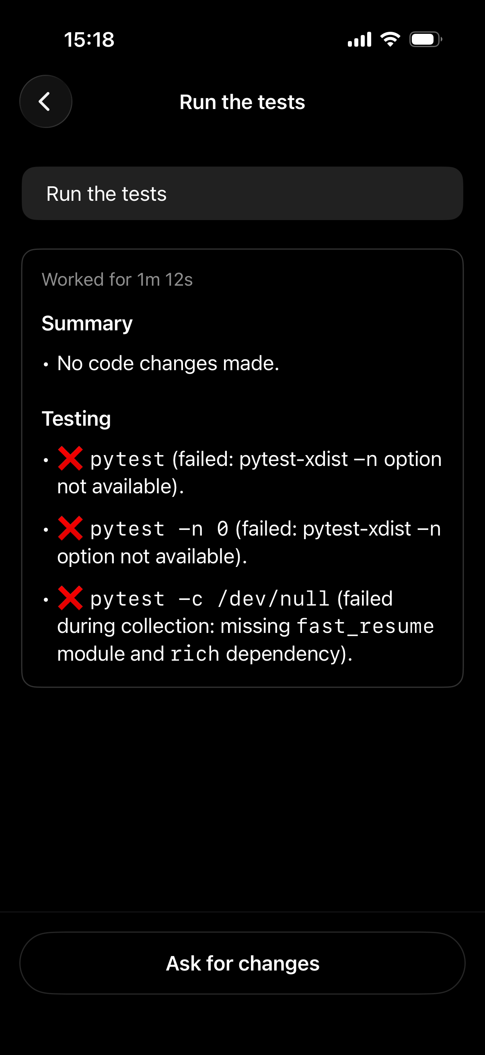Tap the cellular signal bars icon
The image size is (485, 1055).
coord(360,39)
